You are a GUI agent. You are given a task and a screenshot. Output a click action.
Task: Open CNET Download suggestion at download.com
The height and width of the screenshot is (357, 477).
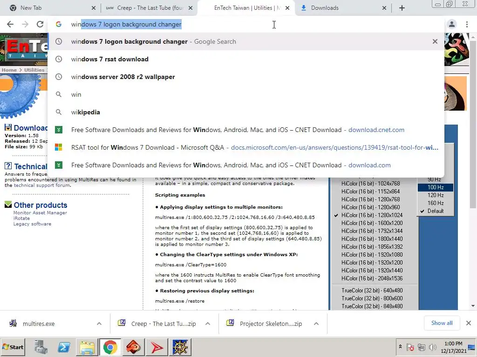click(246, 165)
